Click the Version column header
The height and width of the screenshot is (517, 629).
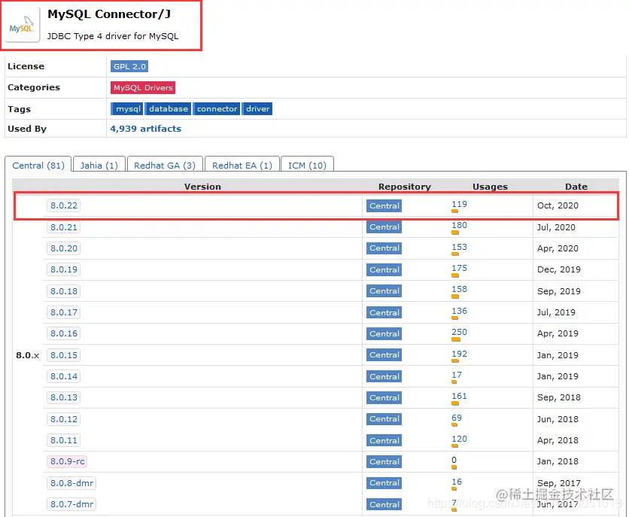click(x=202, y=187)
